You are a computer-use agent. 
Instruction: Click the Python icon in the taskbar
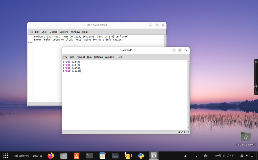tap(141, 156)
